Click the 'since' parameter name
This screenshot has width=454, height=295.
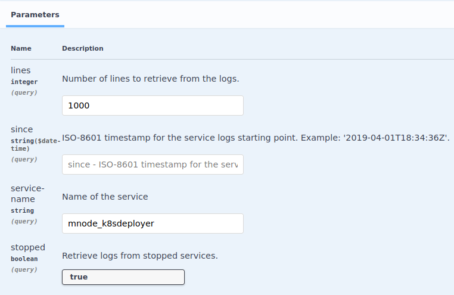(21, 129)
